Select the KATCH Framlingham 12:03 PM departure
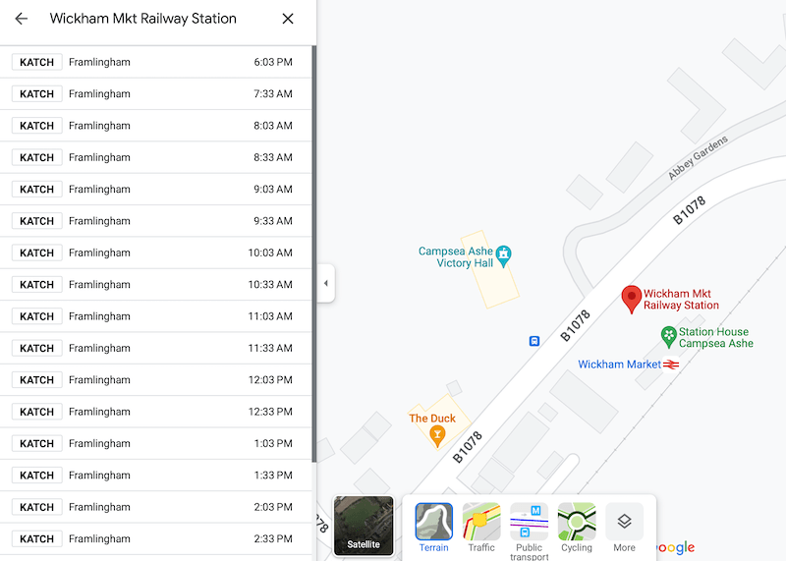Viewport: 786px width, 561px height. (x=157, y=379)
